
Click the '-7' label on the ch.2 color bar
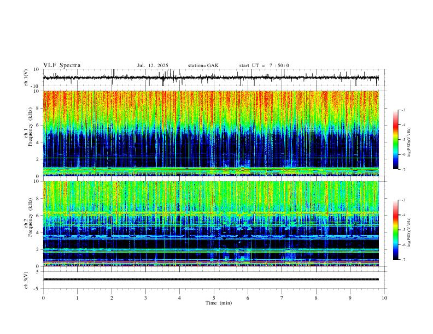pos(403,260)
